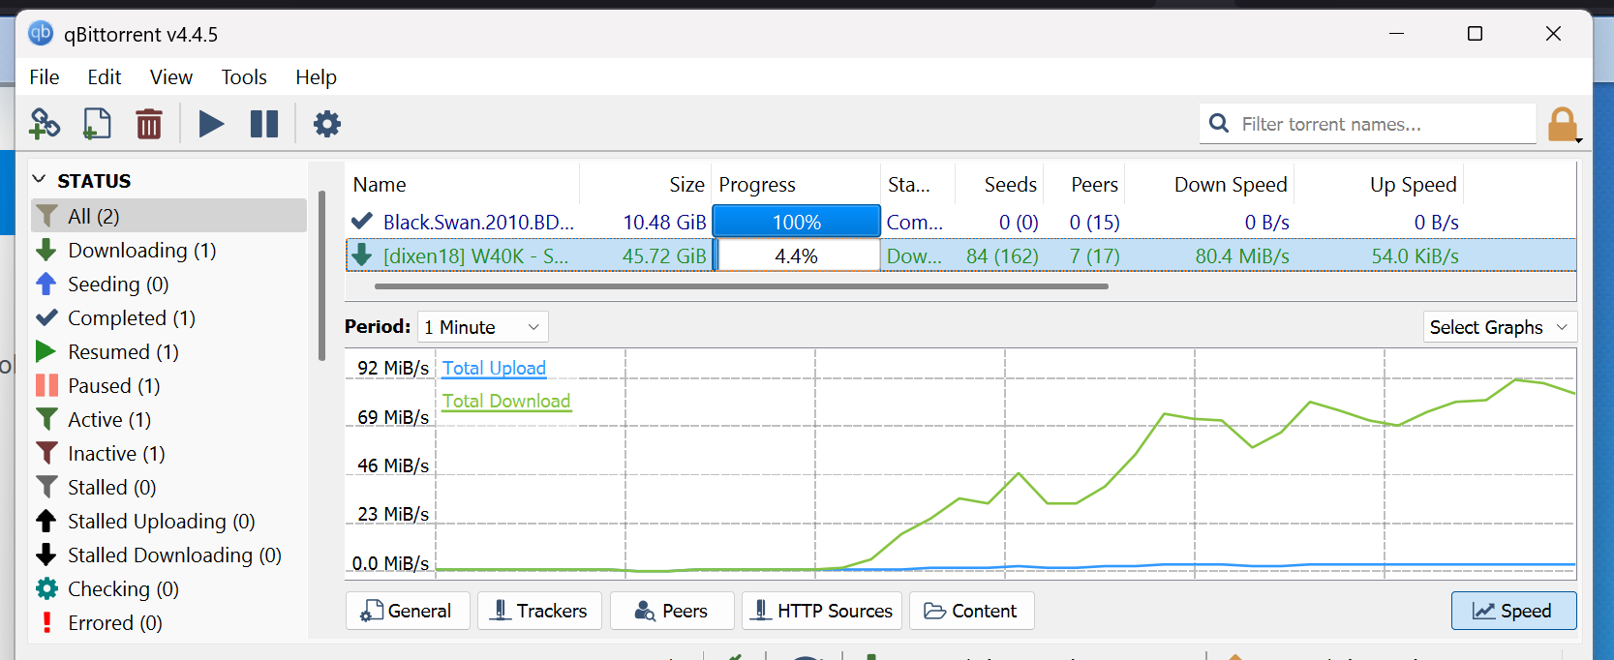Click the checkmark icon of Black.Swan torrent

pyautogui.click(x=362, y=222)
